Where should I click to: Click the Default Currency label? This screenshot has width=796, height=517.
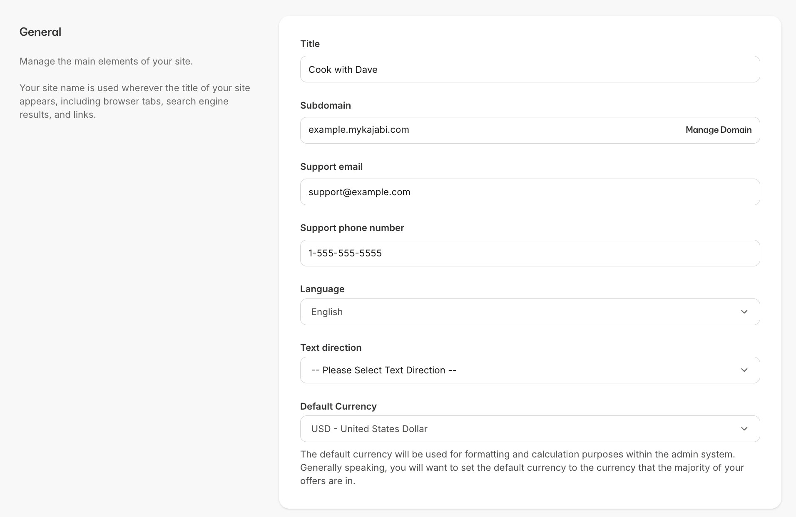338,406
